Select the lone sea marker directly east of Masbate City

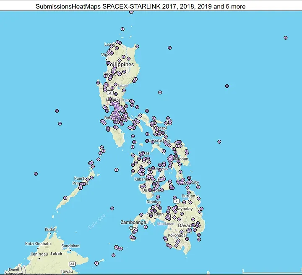[x=219, y=141]
